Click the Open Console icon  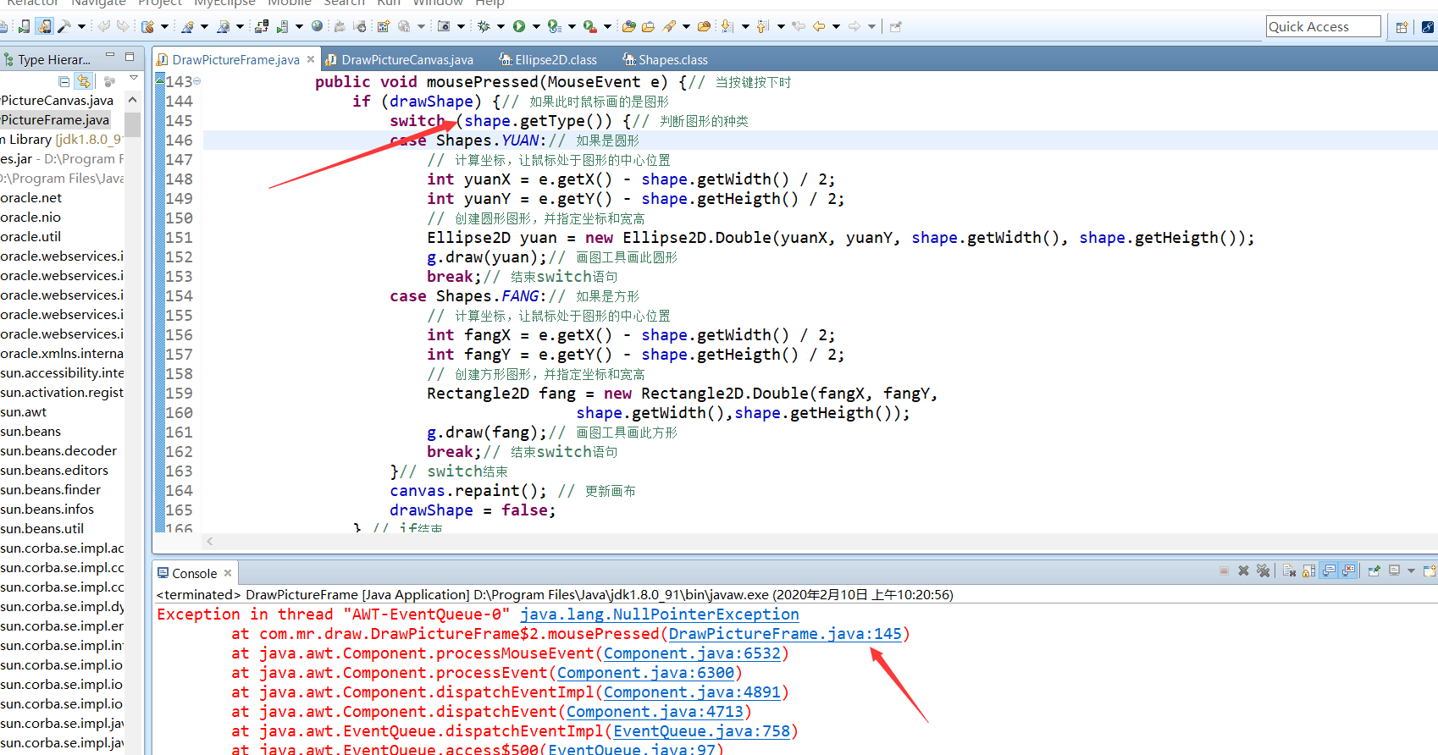tap(1430, 571)
